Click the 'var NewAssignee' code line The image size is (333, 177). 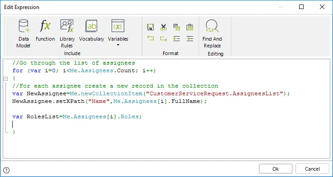point(151,94)
